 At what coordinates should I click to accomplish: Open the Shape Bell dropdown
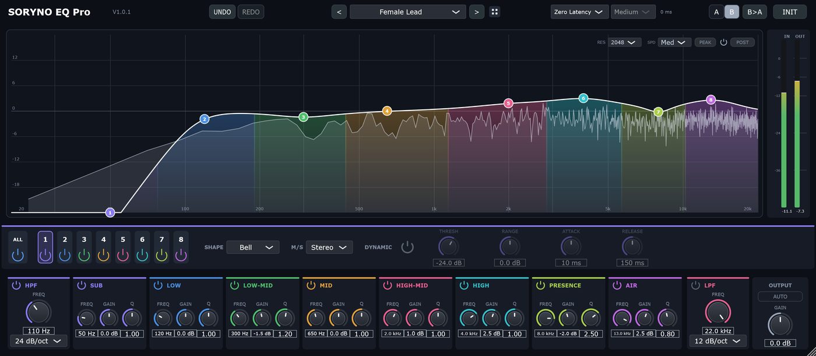pos(253,247)
